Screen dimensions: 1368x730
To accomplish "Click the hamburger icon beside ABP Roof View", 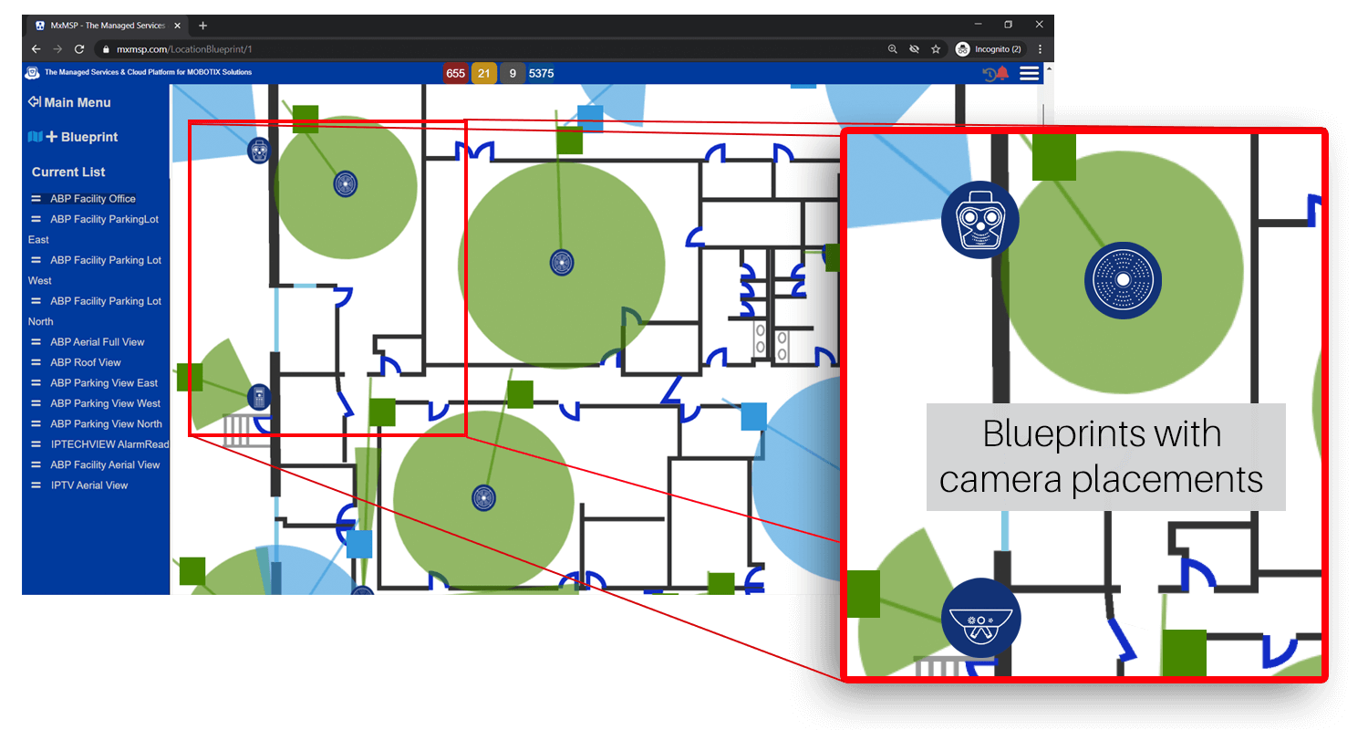I will (35, 362).
